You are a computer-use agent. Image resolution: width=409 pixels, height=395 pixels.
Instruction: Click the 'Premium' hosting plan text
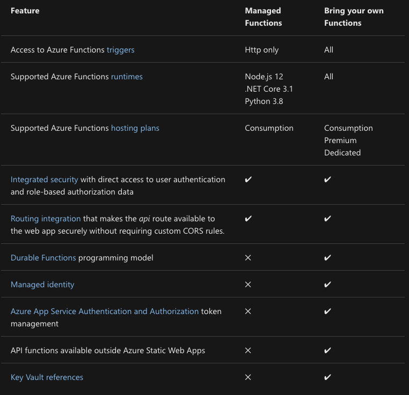[x=340, y=140]
